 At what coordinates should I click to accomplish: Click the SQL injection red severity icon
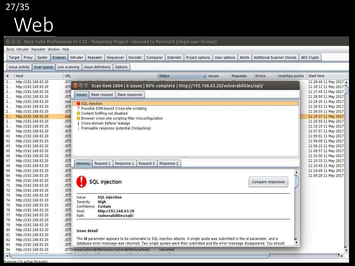78,103
